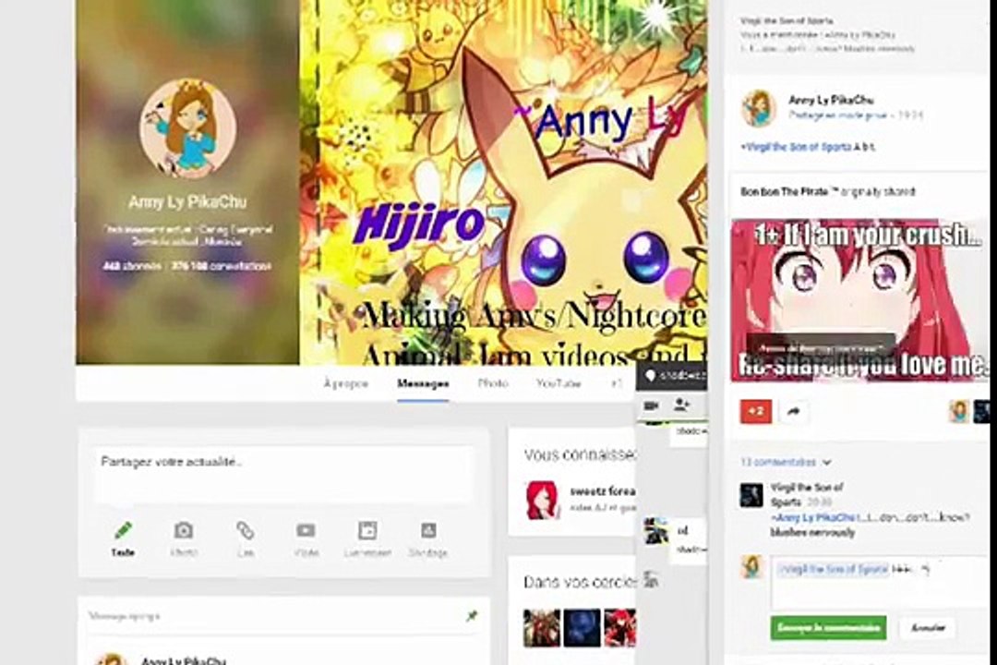This screenshot has height=665, width=997.
Task: Click Anny Ly PikaChu name on cover
Action: pos(186,202)
